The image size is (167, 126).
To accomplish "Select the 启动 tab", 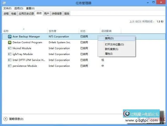I will coord(39,13).
